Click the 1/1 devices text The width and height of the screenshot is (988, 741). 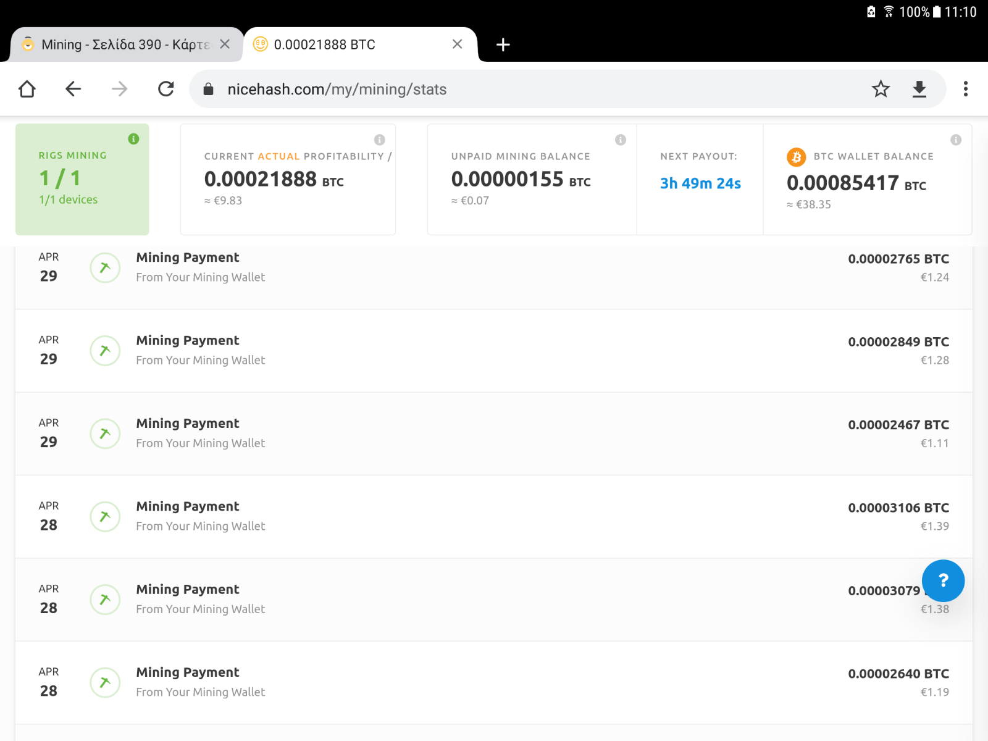[68, 199]
